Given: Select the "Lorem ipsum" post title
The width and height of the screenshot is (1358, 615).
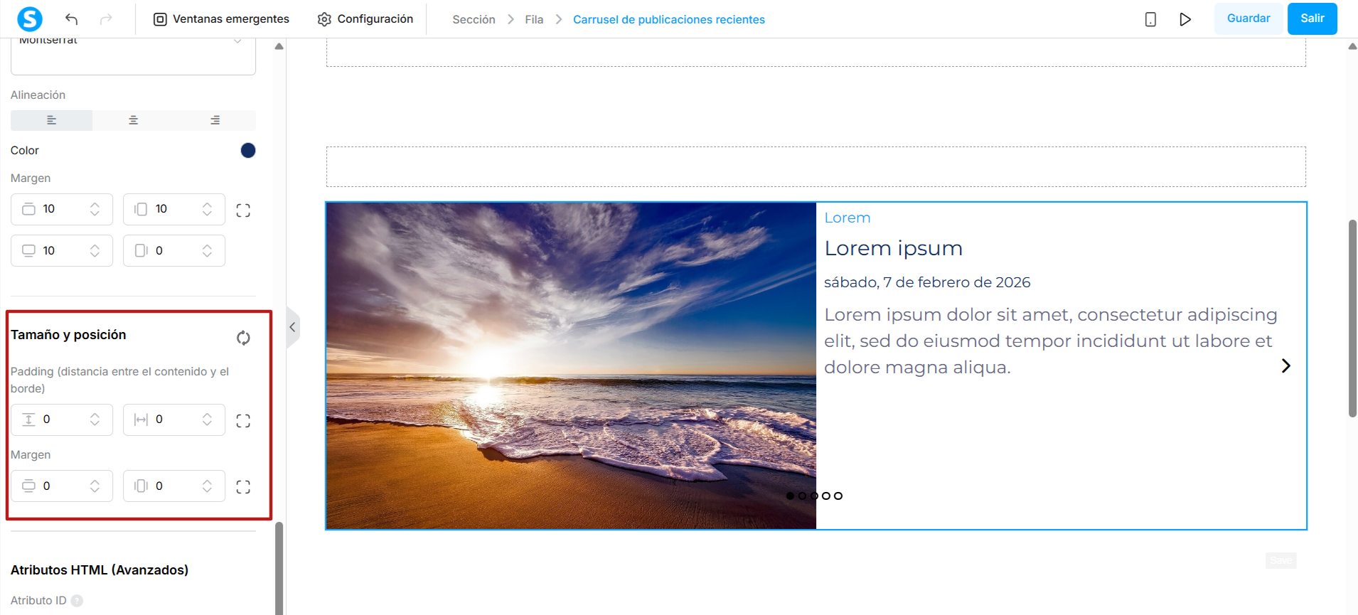Looking at the screenshot, I should pyautogui.click(x=893, y=248).
